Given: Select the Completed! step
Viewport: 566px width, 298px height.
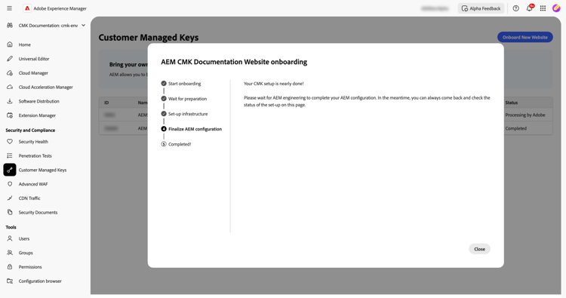Looking at the screenshot, I should click(x=176, y=144).
